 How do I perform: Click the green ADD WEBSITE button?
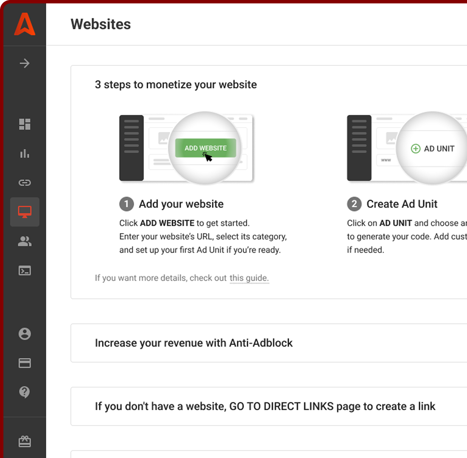click(x=205, y=148)
